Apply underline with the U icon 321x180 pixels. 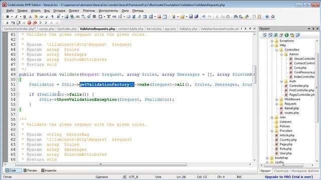(x=25, y=16)
